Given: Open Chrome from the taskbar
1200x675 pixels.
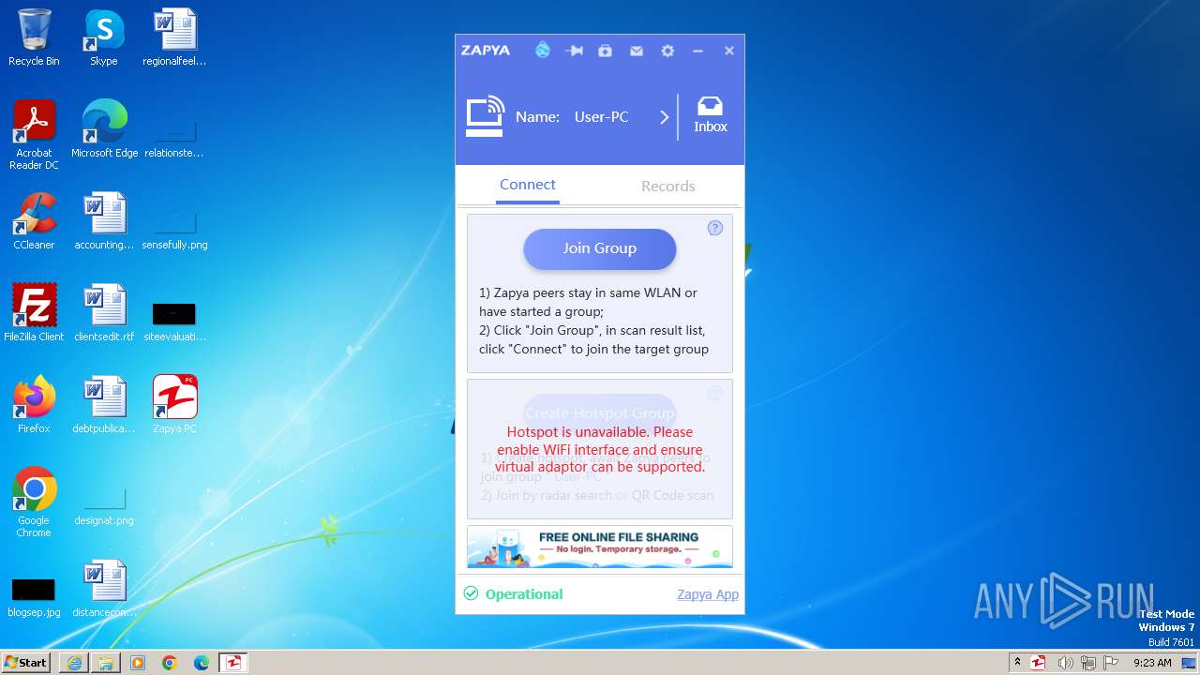Looking at the screenshot, I should [170, 663].
